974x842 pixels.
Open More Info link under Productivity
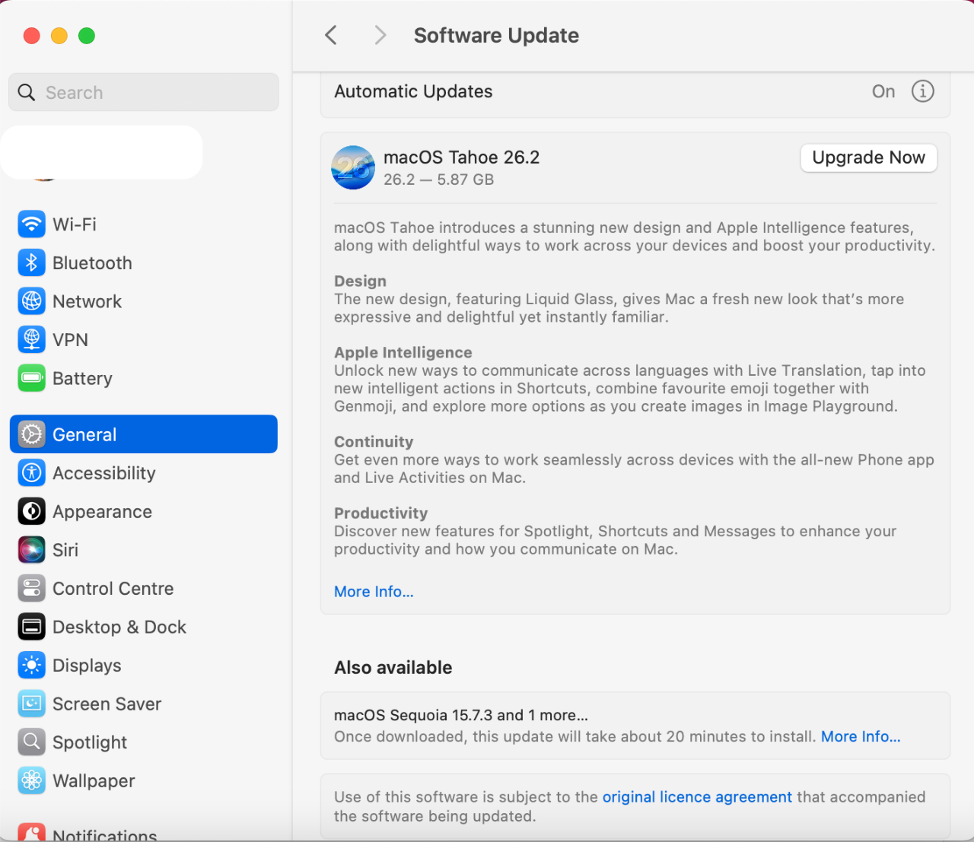tap(374, 592)
